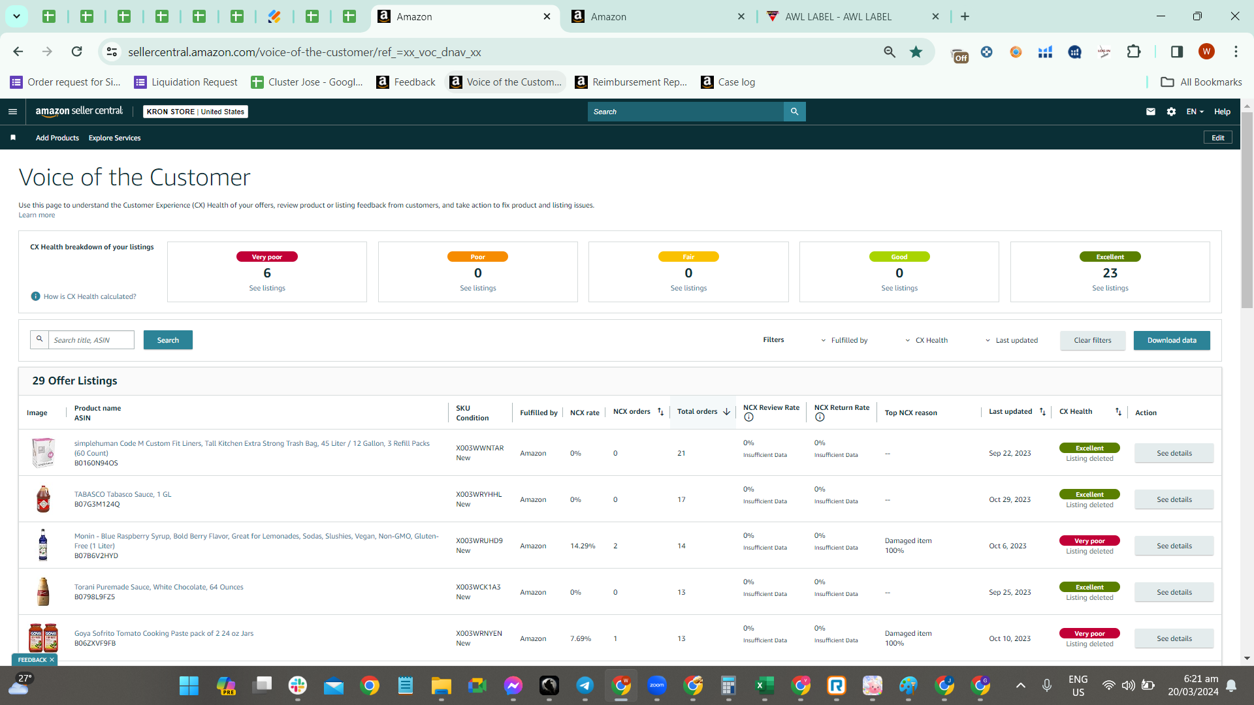Click the NCX Review Rate info icon
The image size is (1254, 705).
click(749, 417)
